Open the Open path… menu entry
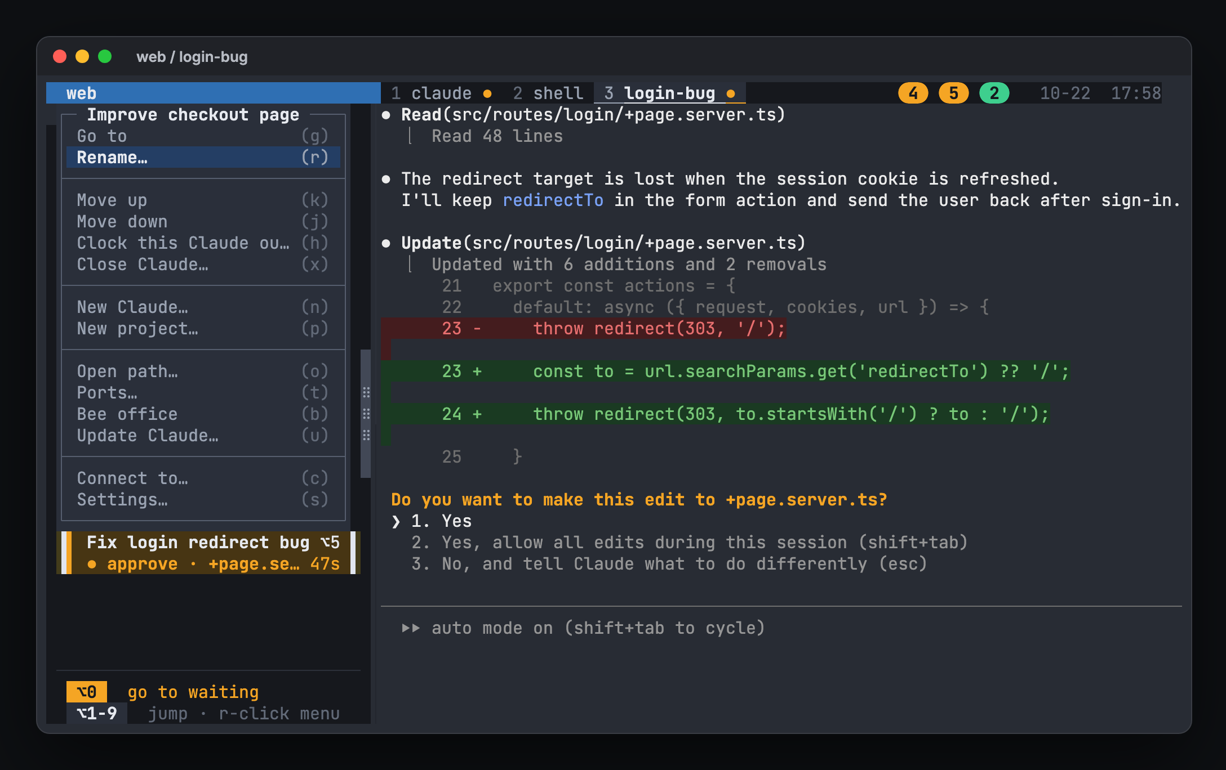Image resolution: width=1226 pixels, height=770 pixels. [x=203, y=371]
